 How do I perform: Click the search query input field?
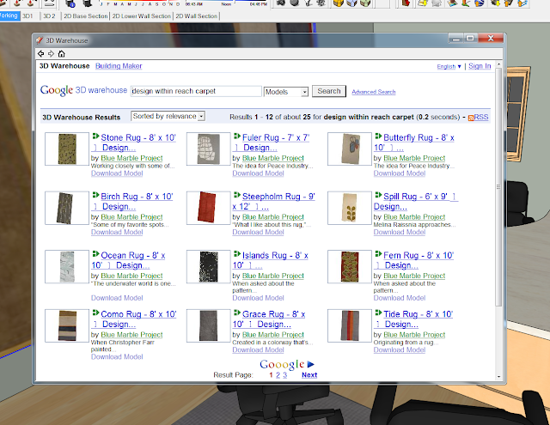[196, 91]
